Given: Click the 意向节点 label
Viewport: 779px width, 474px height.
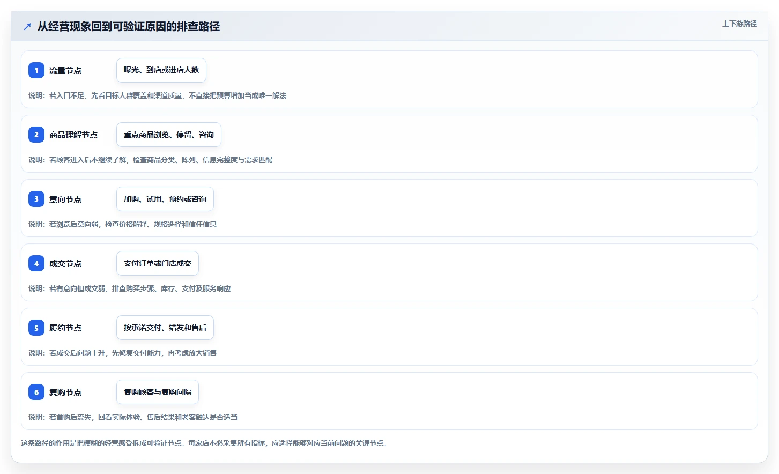Looking at the screenshot, I should (x=65, y=199).
